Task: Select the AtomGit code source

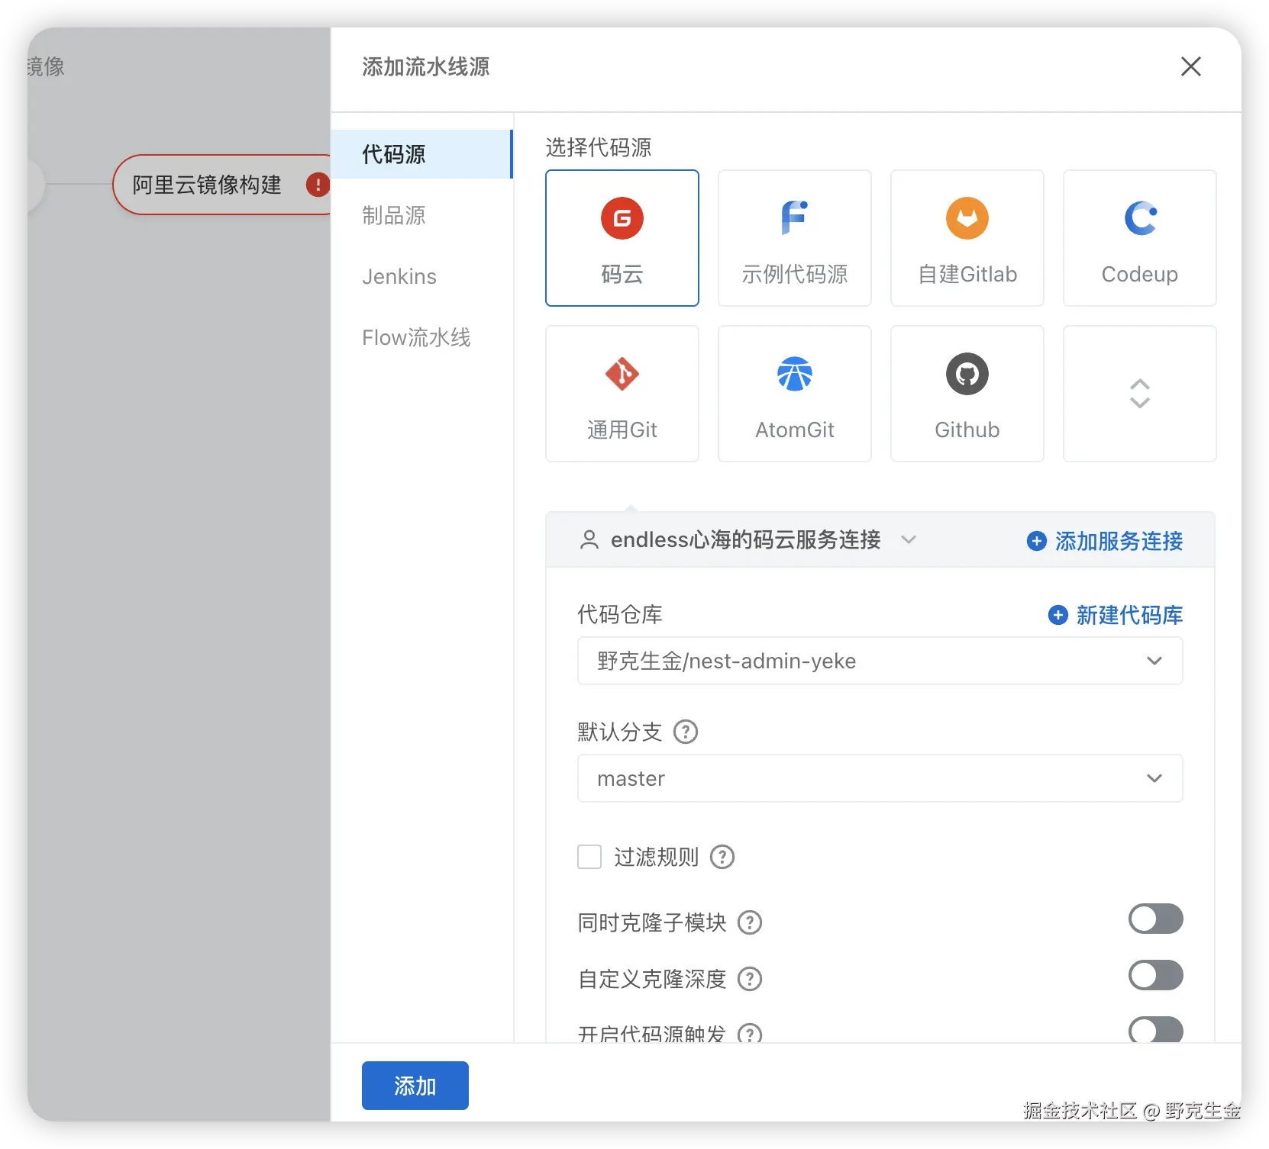Action: [795, 394]
